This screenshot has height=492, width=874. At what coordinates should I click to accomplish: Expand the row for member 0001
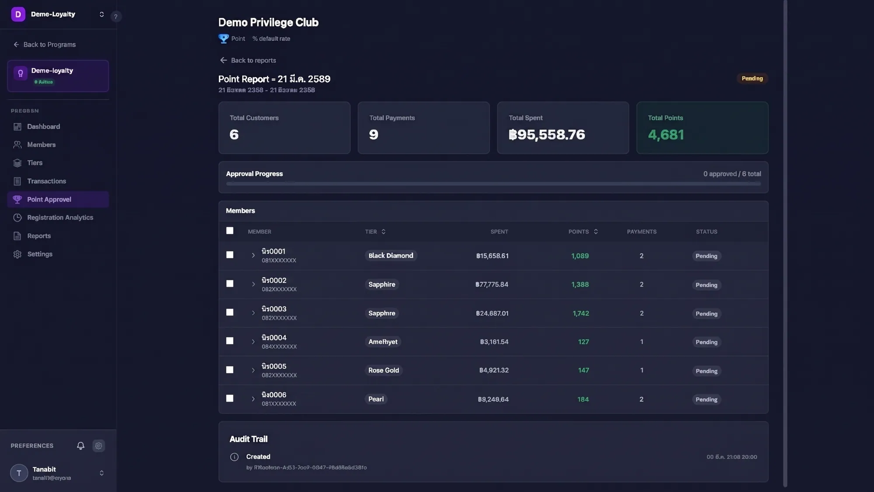[x=253, y=255]
